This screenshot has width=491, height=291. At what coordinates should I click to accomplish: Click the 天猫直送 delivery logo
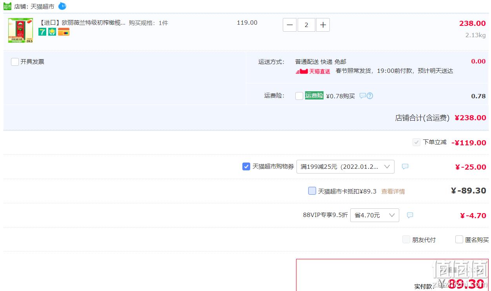click(313, 71)
